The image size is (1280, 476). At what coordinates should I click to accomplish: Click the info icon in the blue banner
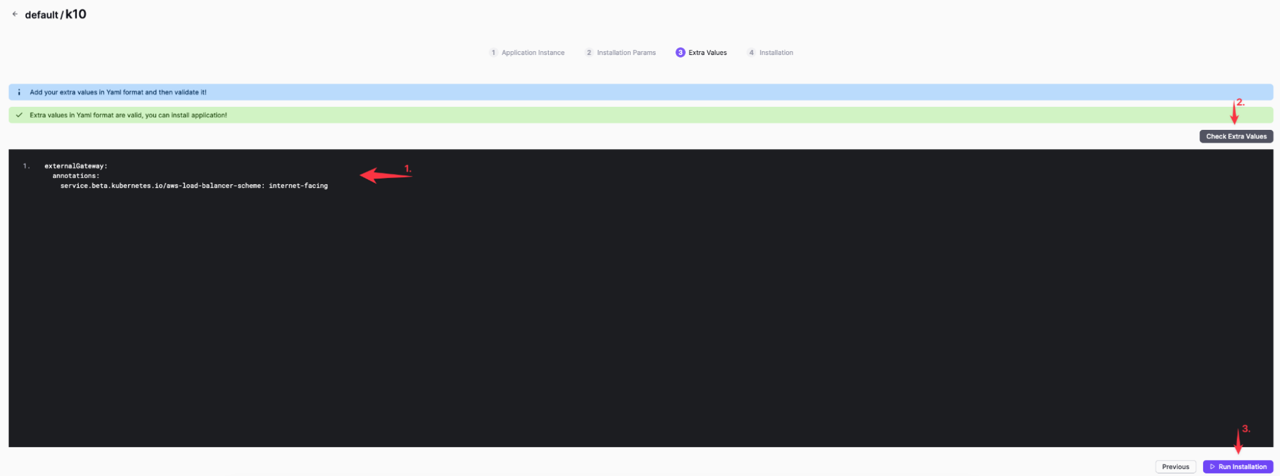coord(19,92)
